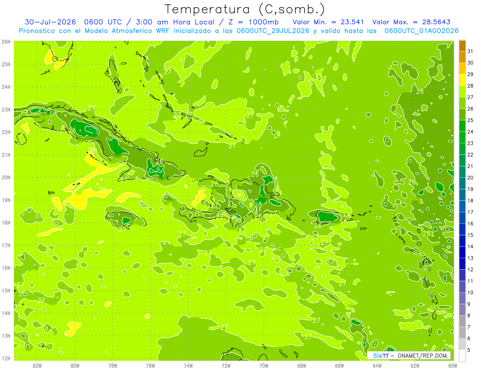Click the "74W" longitude axis label

point(188,366)
